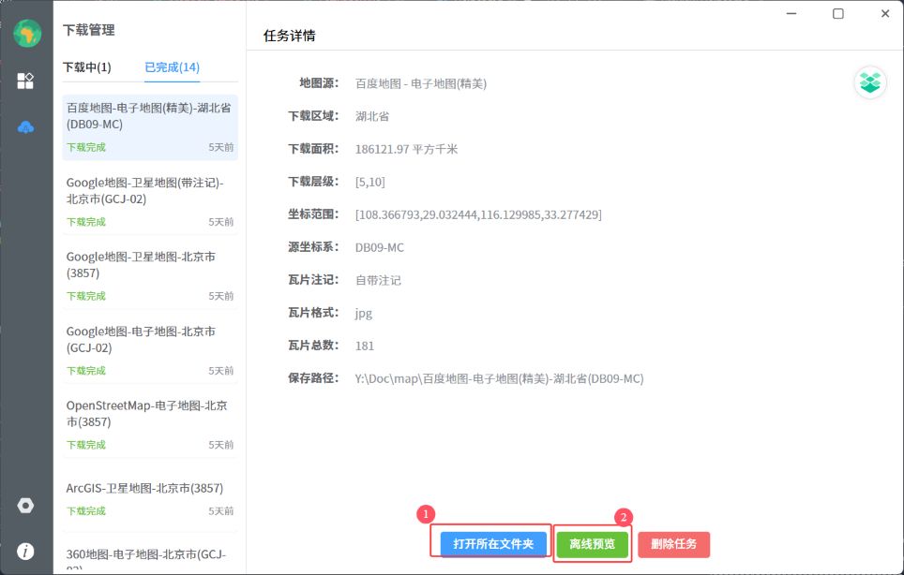Select Google地图-电子地图-北京市(GCJ-02) task
This screenshot has width=904, height=575.
[149, 350]
